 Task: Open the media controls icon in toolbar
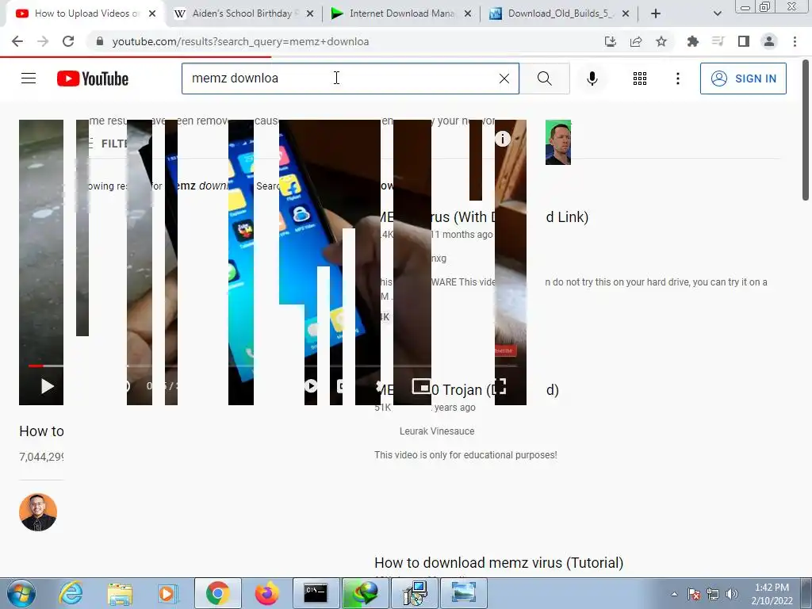[x=718, y=41]
